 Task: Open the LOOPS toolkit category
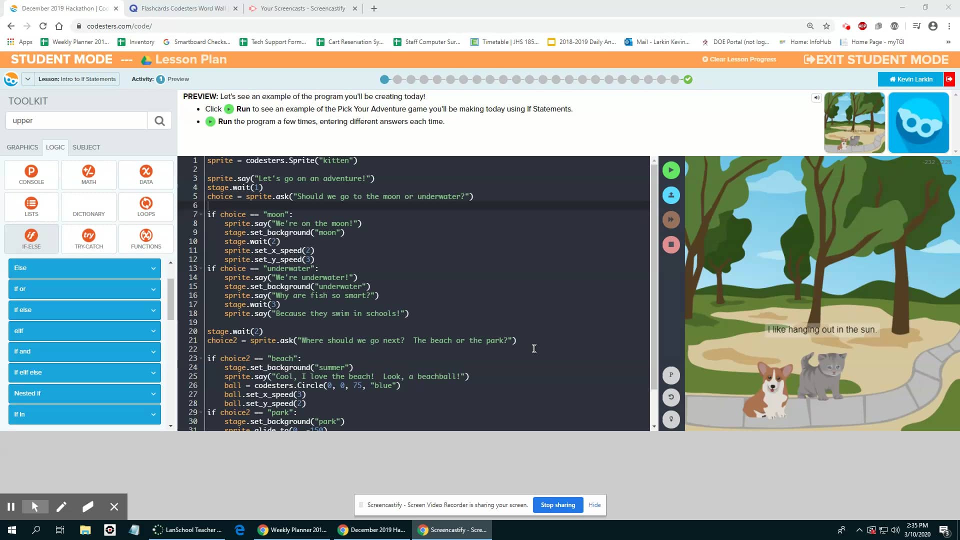145,206
